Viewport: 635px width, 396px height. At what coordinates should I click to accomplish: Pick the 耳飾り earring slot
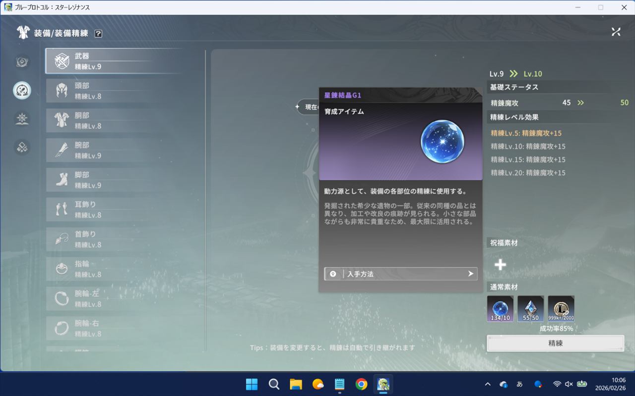point(114,210)
